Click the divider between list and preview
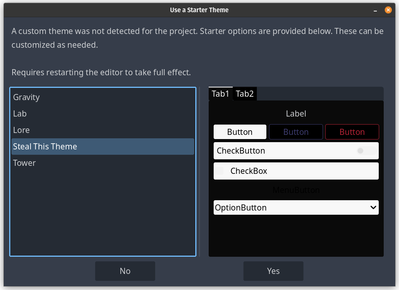The width and height of the screenshot is (399, 290). [199, 172]
